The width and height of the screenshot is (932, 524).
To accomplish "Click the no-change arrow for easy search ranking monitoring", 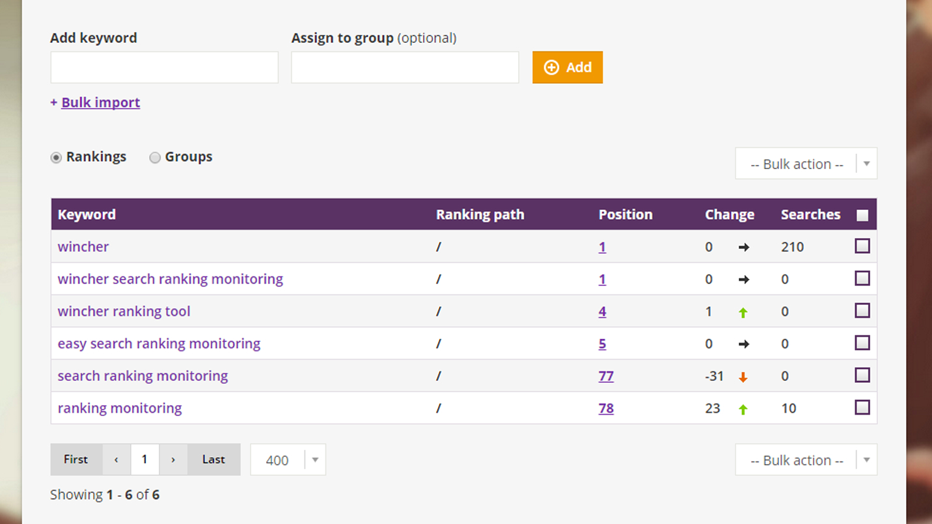I will [x=744, y=345].
